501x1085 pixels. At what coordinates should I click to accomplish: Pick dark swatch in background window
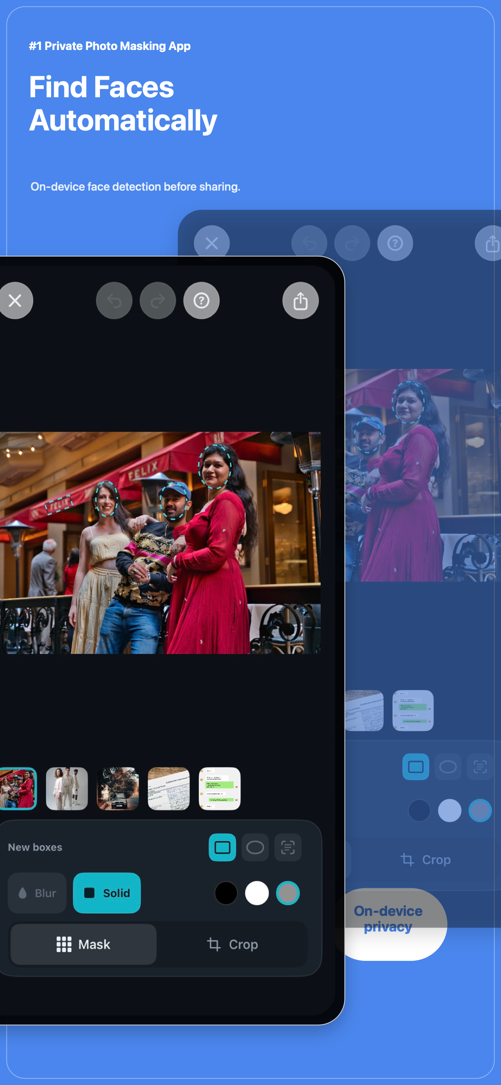point(419,810)
